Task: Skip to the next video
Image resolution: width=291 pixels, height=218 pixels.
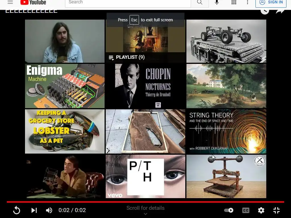Action: [34, 210]
